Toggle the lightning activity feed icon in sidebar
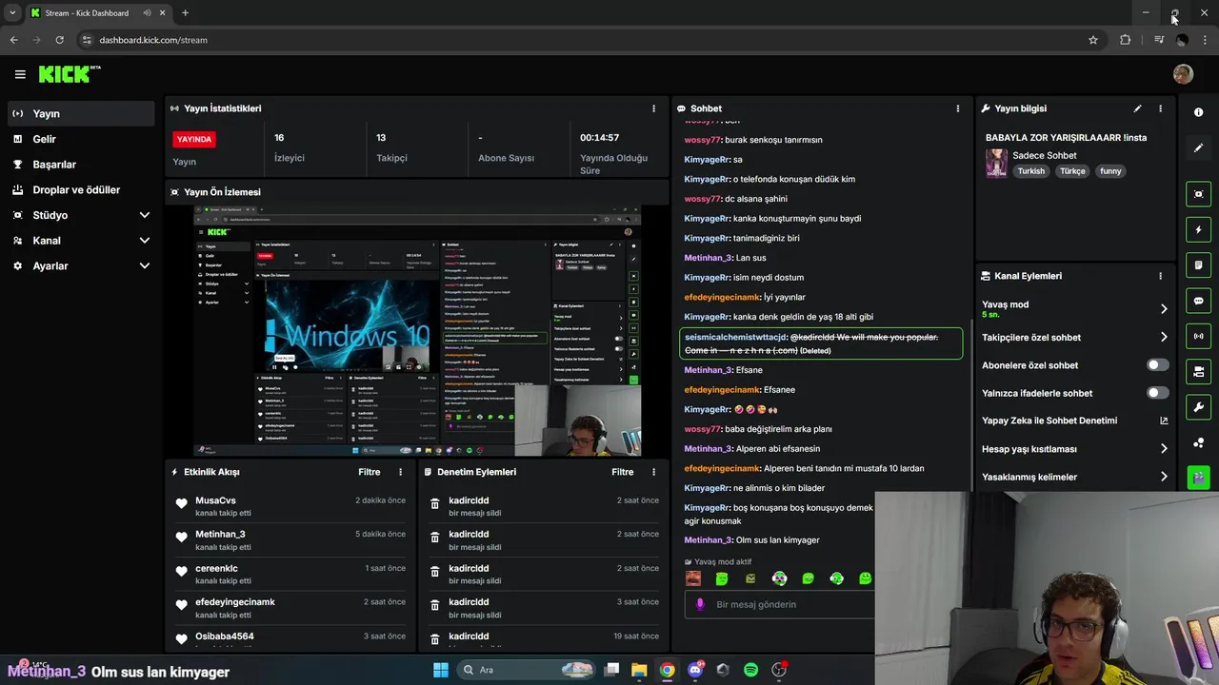The width and height of the screenshot is (1219, 685). point(1198,229)
